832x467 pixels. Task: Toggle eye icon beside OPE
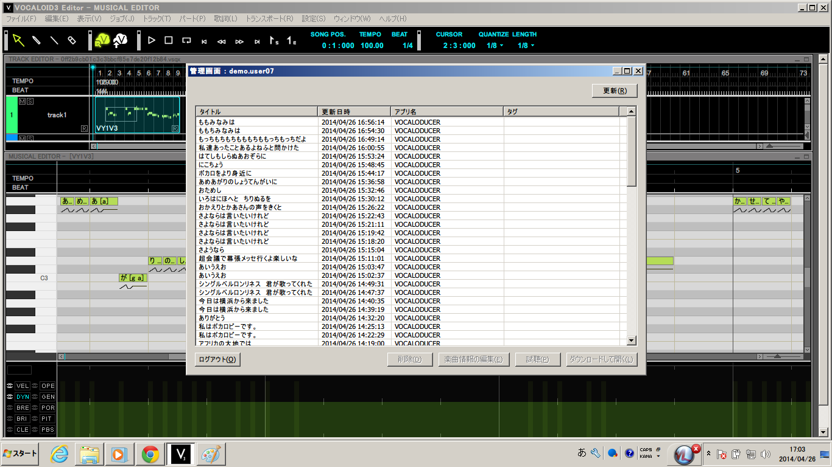(35, 386)
